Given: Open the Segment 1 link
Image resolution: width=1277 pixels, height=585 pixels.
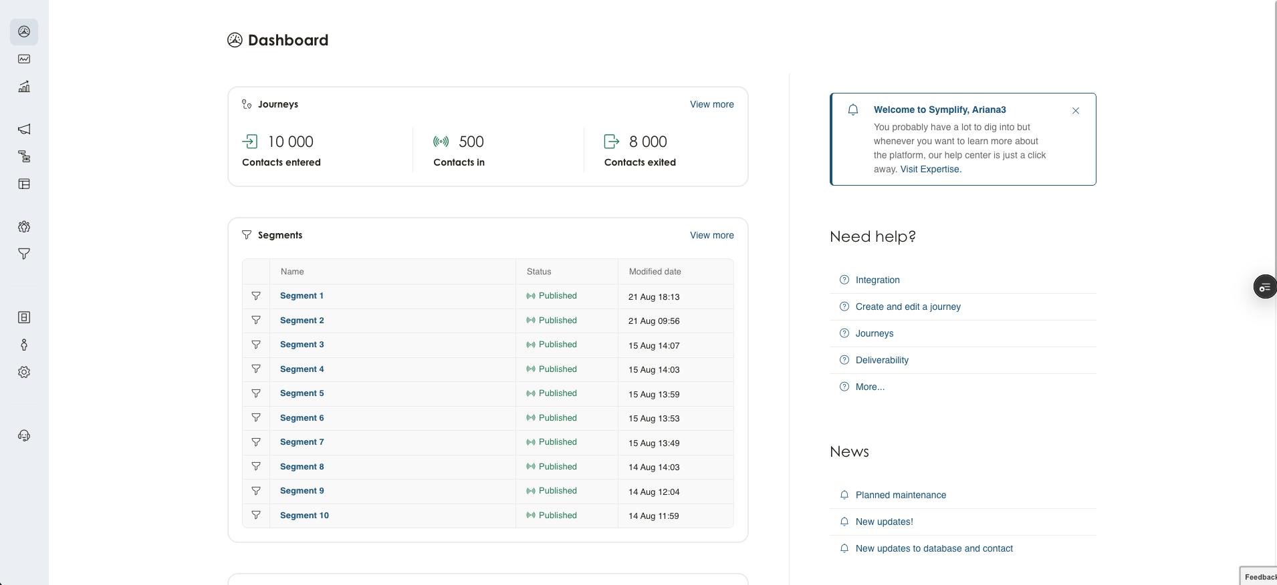Looking at the screenshot, I should coord(302,296).
